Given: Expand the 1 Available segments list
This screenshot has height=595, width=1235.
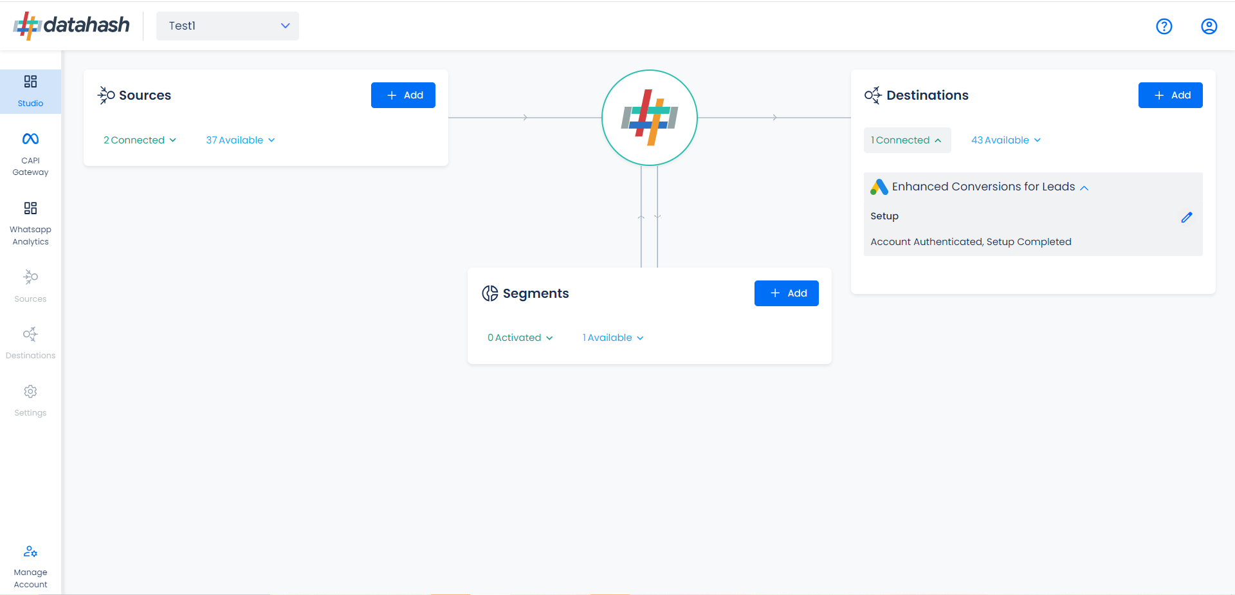Looking at the screenshot, I should coord(613,338).
